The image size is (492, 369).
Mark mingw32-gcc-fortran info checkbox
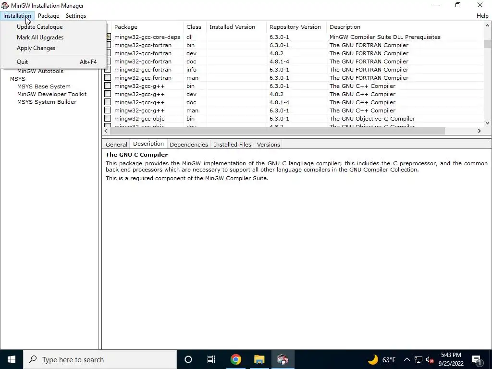(x=108, y=70)
